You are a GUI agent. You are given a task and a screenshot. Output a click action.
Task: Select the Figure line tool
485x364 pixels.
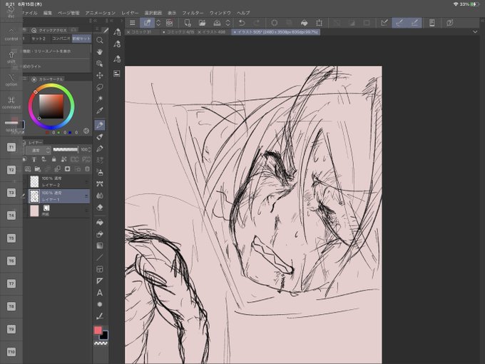click(100, 258)
